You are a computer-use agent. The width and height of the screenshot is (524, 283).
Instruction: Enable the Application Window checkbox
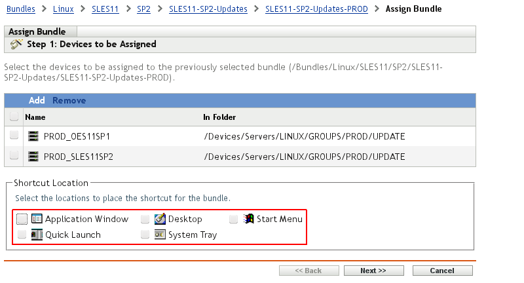[x=22, y=219]
